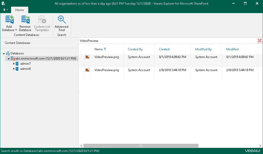263x154 pixels.
Task: Sort by the Modified column header
Action: pyautogui.click(x=232, y=49)
